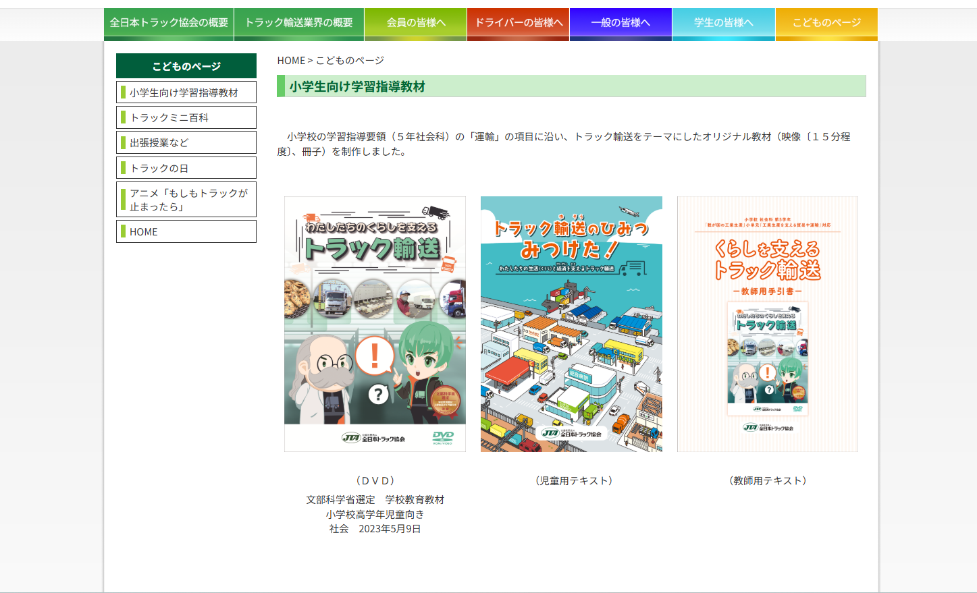Click the 教師用手引書 teacher's guide cover
Screen dimensions: 977x593
pos(767,324)
